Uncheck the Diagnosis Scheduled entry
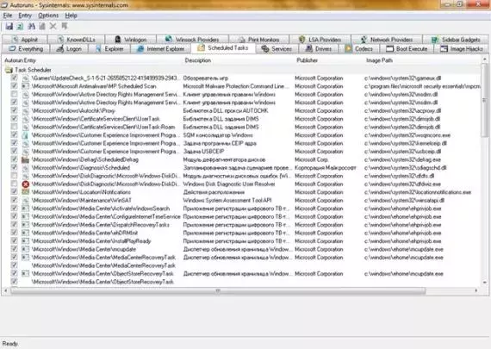 pyautogui.click(x=14, y=167)
